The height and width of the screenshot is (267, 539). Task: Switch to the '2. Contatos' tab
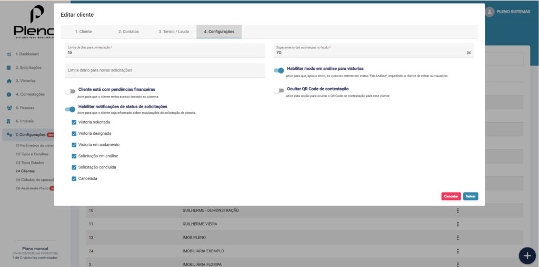(x=128, y=31)
